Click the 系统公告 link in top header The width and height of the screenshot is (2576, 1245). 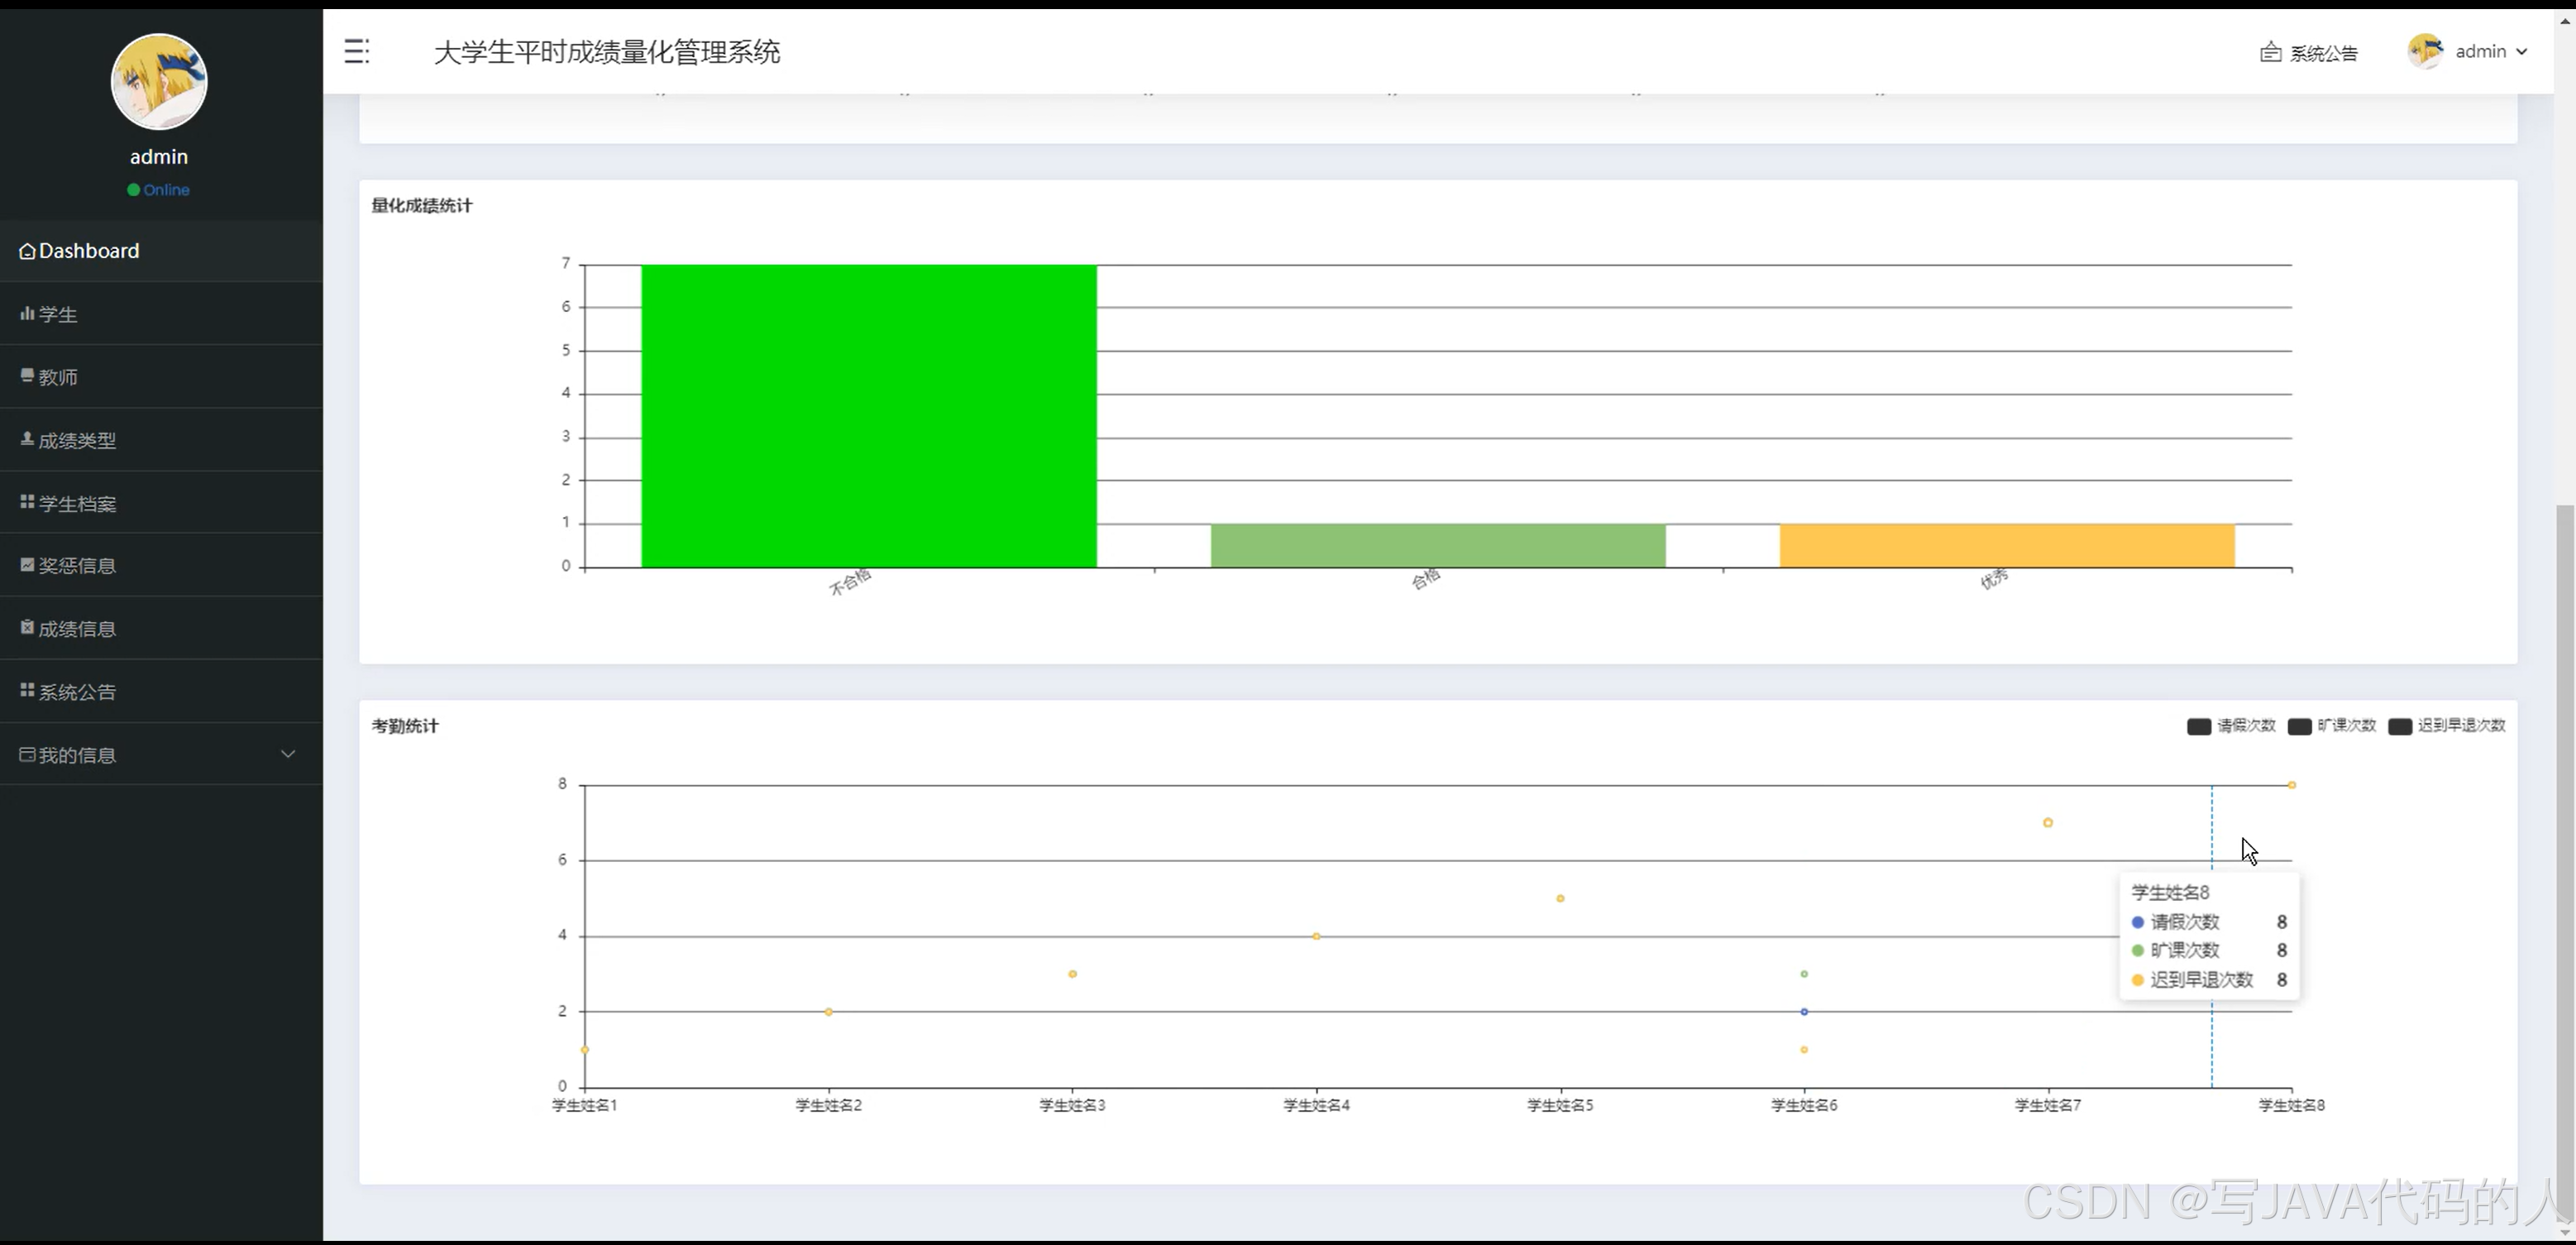click(x=2324, y=53)
